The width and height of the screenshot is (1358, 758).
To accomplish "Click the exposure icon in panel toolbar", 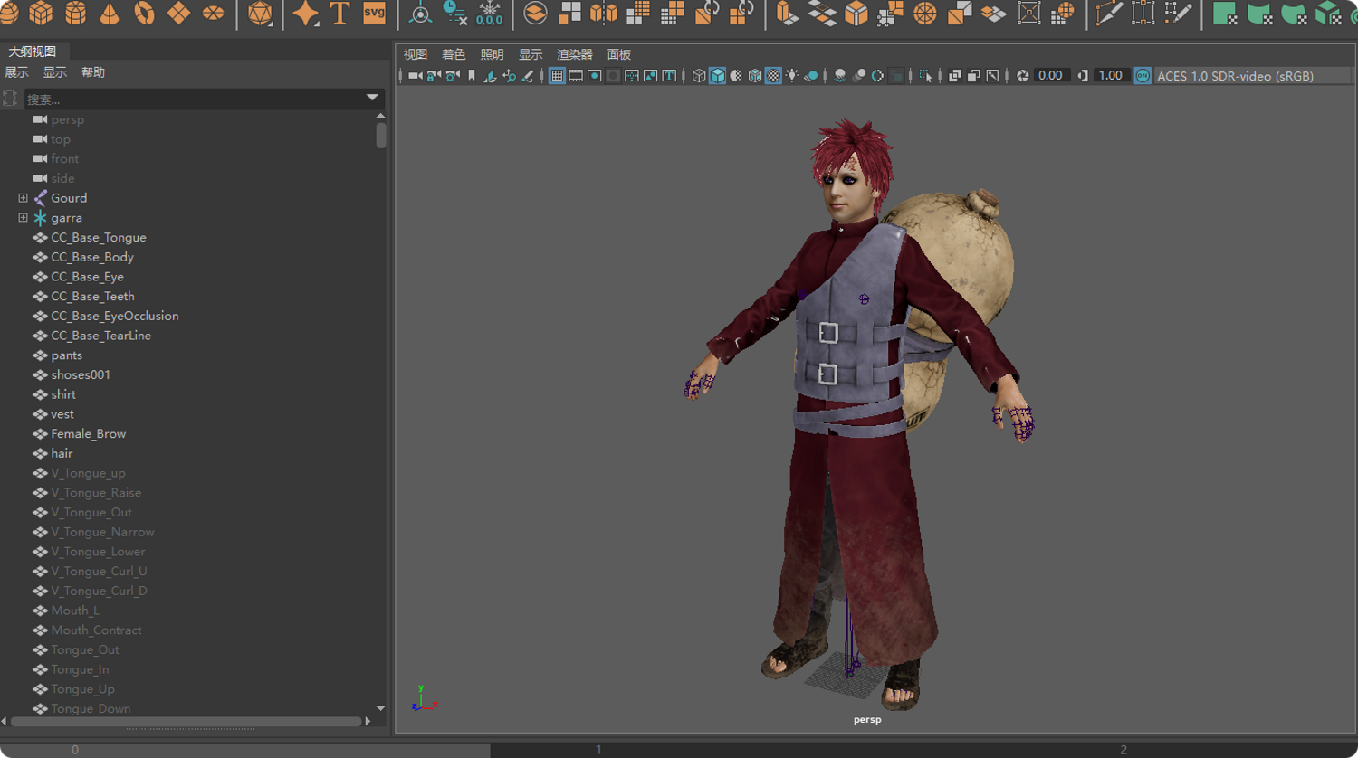I will [x=1023, y=76].
